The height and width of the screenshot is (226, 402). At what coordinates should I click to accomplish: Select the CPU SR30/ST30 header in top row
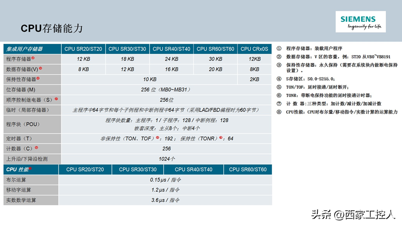click(x=127, y=49)
